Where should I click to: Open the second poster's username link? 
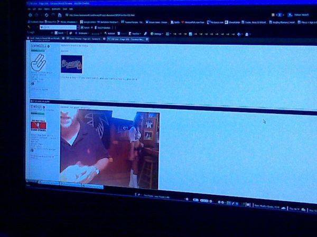(36, 107)
